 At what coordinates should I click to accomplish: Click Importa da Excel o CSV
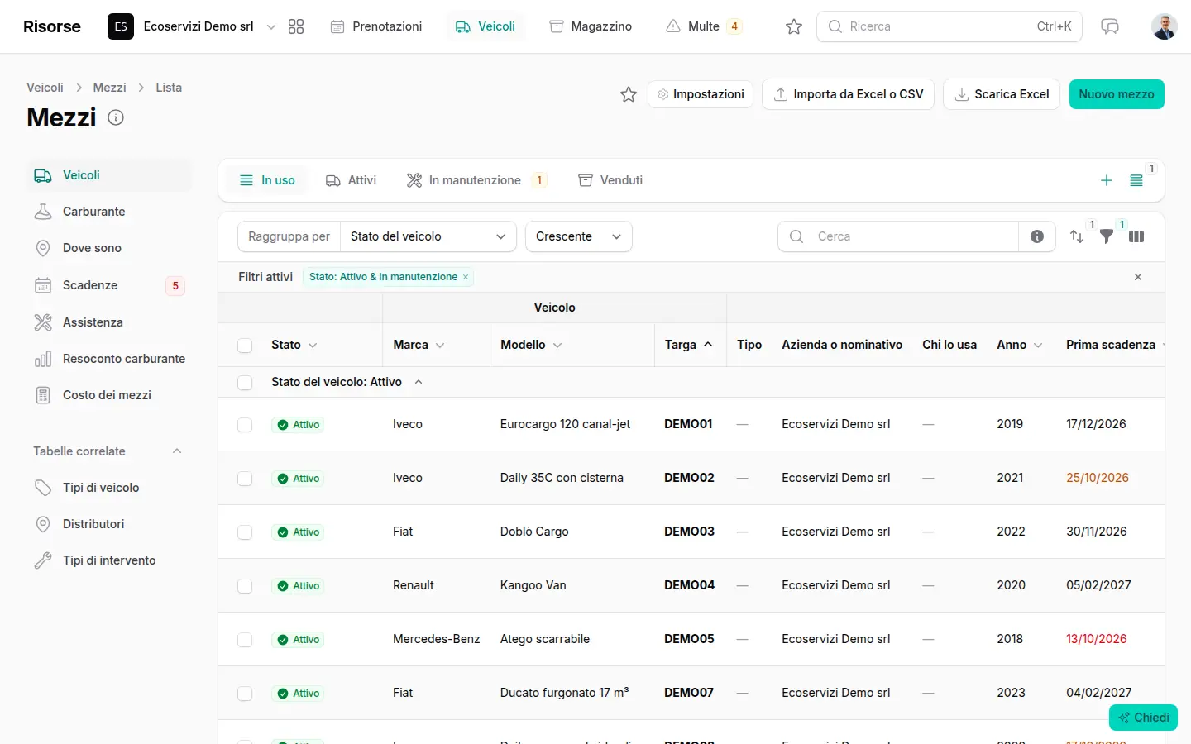[849, 94]
